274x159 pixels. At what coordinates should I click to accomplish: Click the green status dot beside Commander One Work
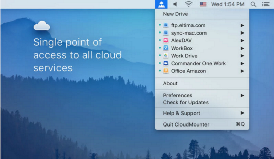(160, 63)
